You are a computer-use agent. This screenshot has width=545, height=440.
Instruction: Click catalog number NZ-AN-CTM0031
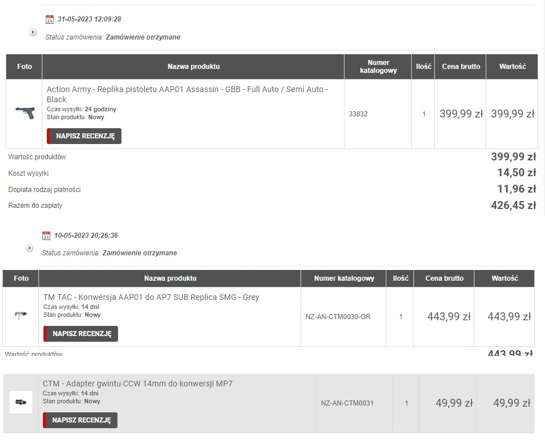347,403
